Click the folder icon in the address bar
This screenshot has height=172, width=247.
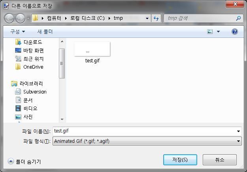36,18
